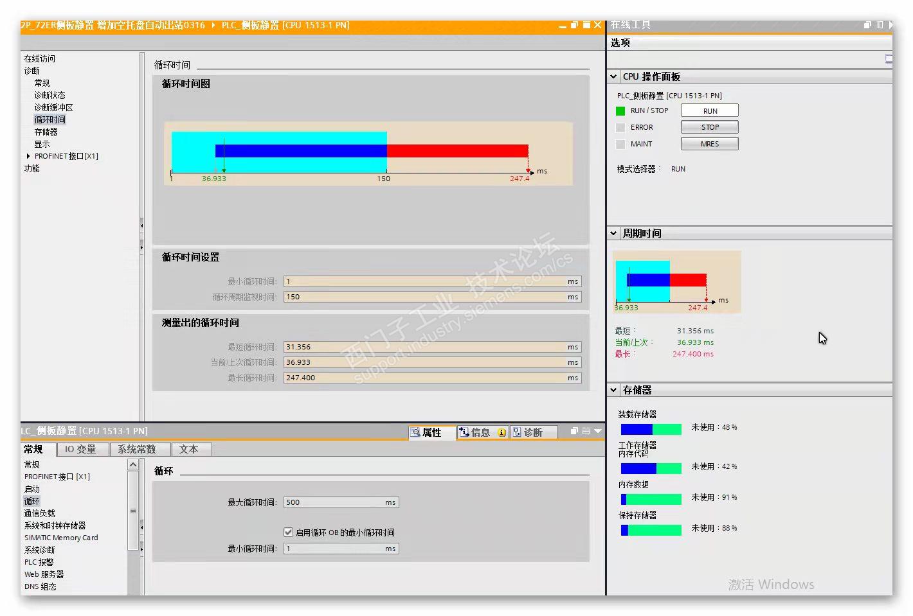Click the green RUN/STOP status LED
The image size is (913, 616).
coord(620,110)
